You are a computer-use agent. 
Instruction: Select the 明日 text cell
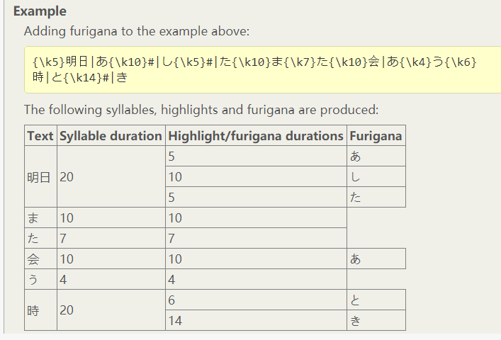[x=40, y=176]
